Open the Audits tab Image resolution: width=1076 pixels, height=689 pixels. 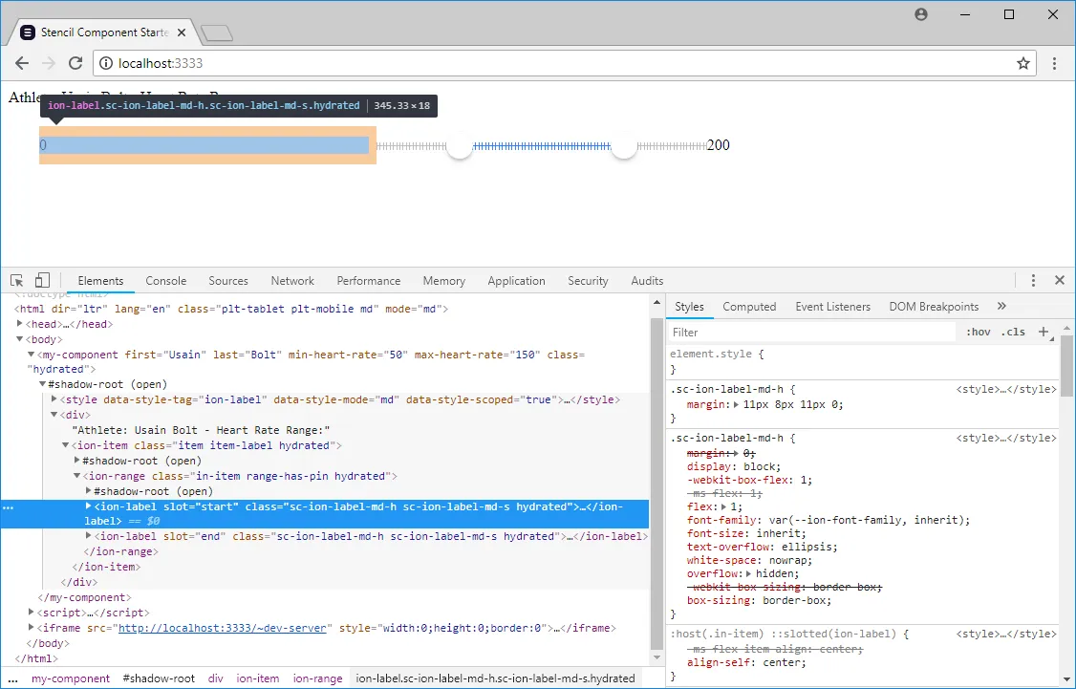point(647,281)
